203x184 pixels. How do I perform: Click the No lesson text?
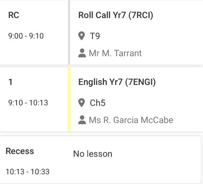coord(92,154)
